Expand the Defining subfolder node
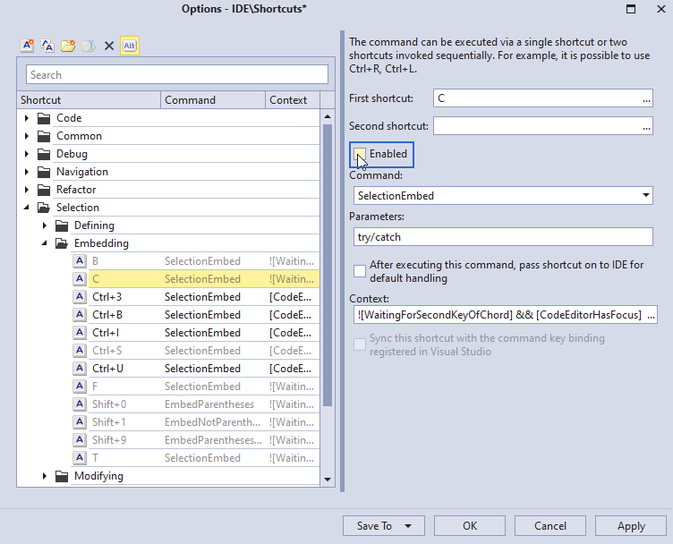Screen dimensions: 673x544 [45, 225]
